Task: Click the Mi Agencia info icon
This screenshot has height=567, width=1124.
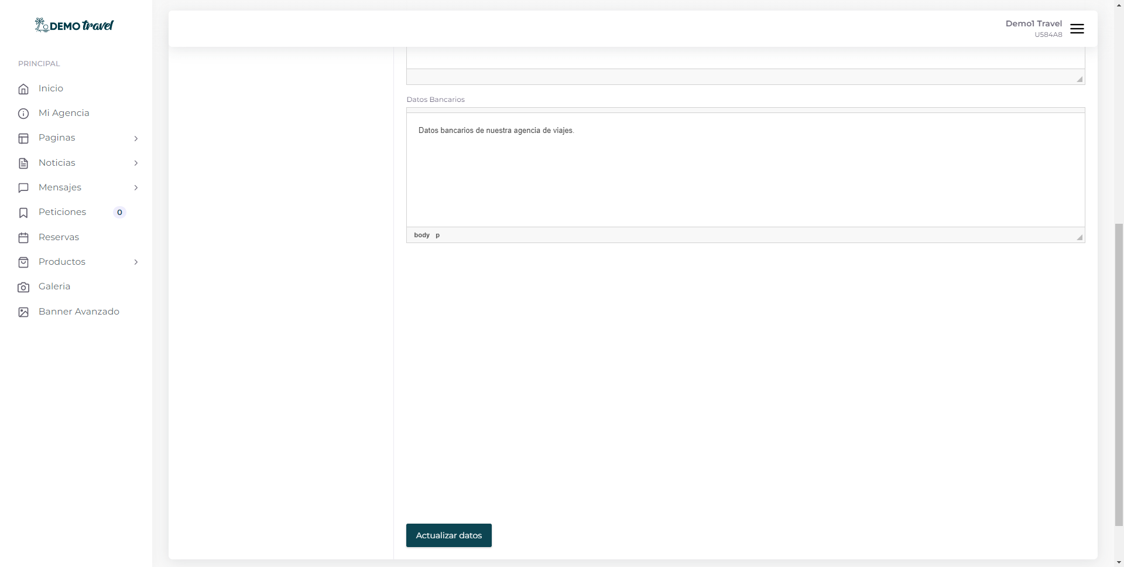Action: pyautogui.click(x=23, y=114)
